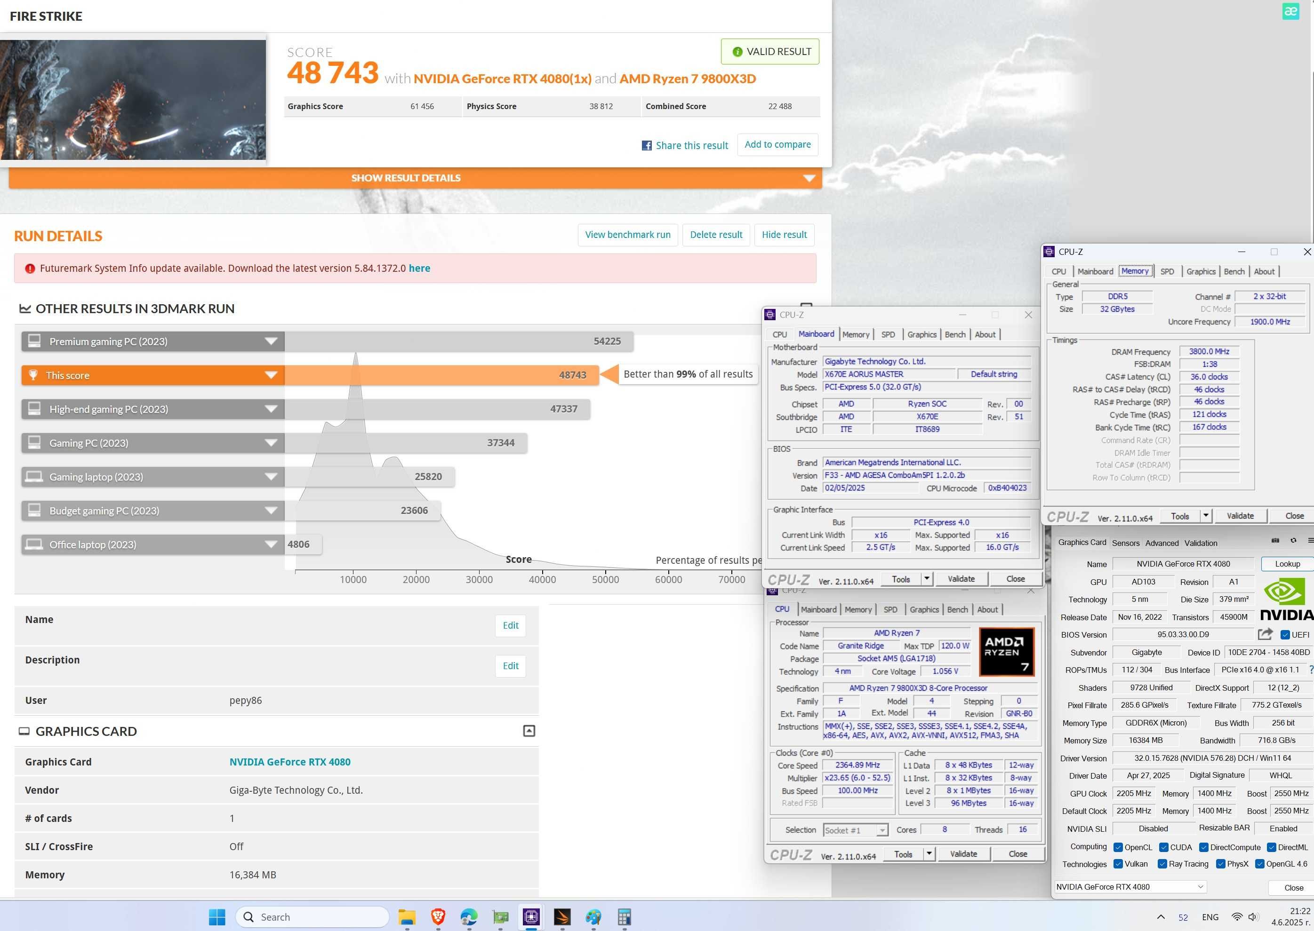Click Delete result button
This screenshot has height=931, width=1314.
(x=716, y=235)
